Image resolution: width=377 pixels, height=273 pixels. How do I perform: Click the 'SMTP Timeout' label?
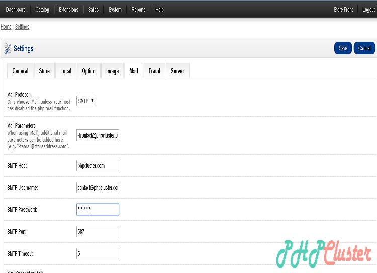(x=20, y=254)
